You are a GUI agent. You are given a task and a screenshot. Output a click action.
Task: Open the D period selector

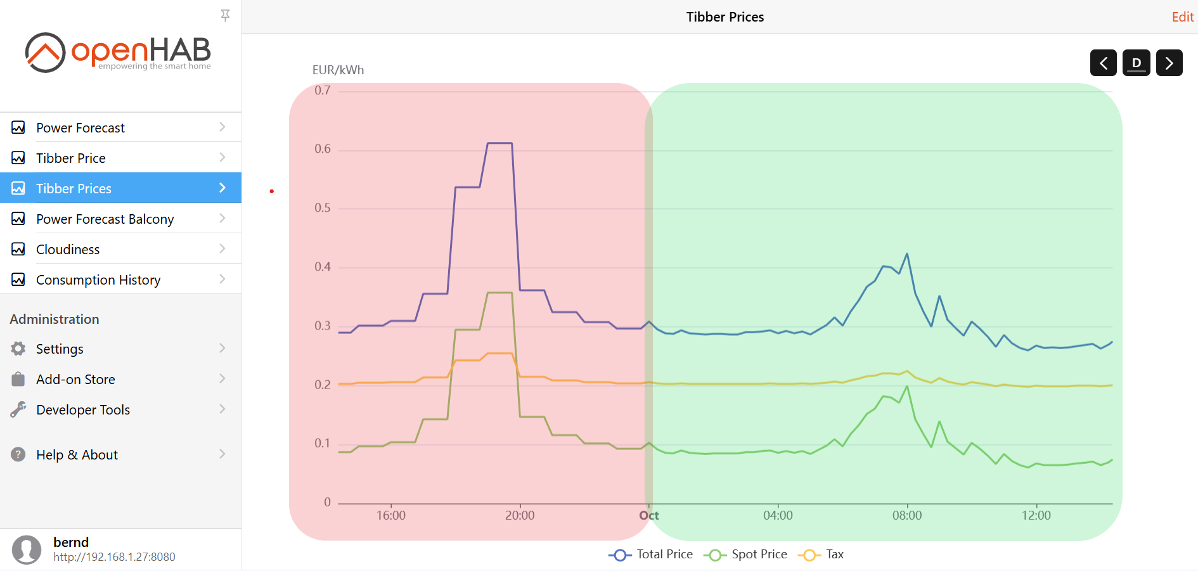click(x=1137, y=63)
